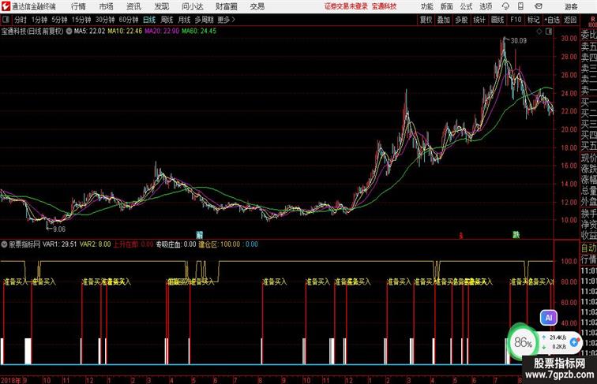597x384 pixels.
Task: Open the 交易 menu
Action: click(257, 6)
